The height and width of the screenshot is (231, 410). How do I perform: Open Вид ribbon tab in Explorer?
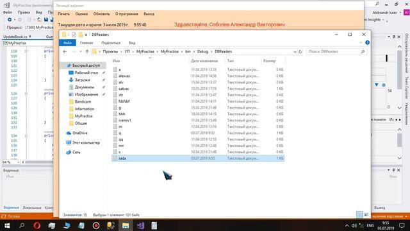pyautogui.click(x=132, y=43)
